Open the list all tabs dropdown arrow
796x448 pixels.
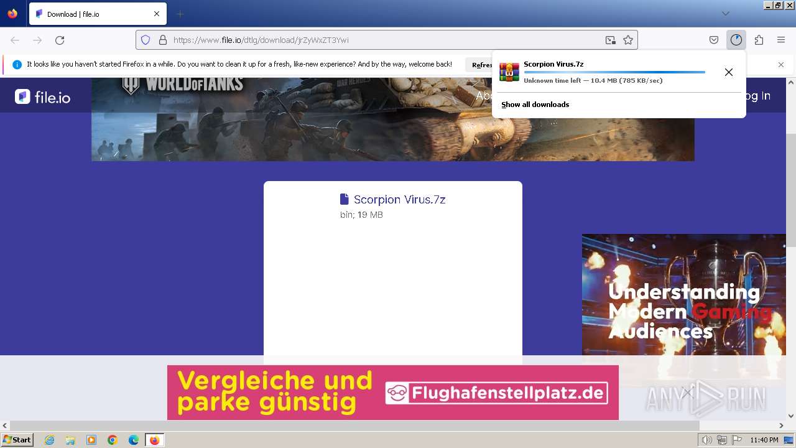pyautogui.click(x=726, y=14)
